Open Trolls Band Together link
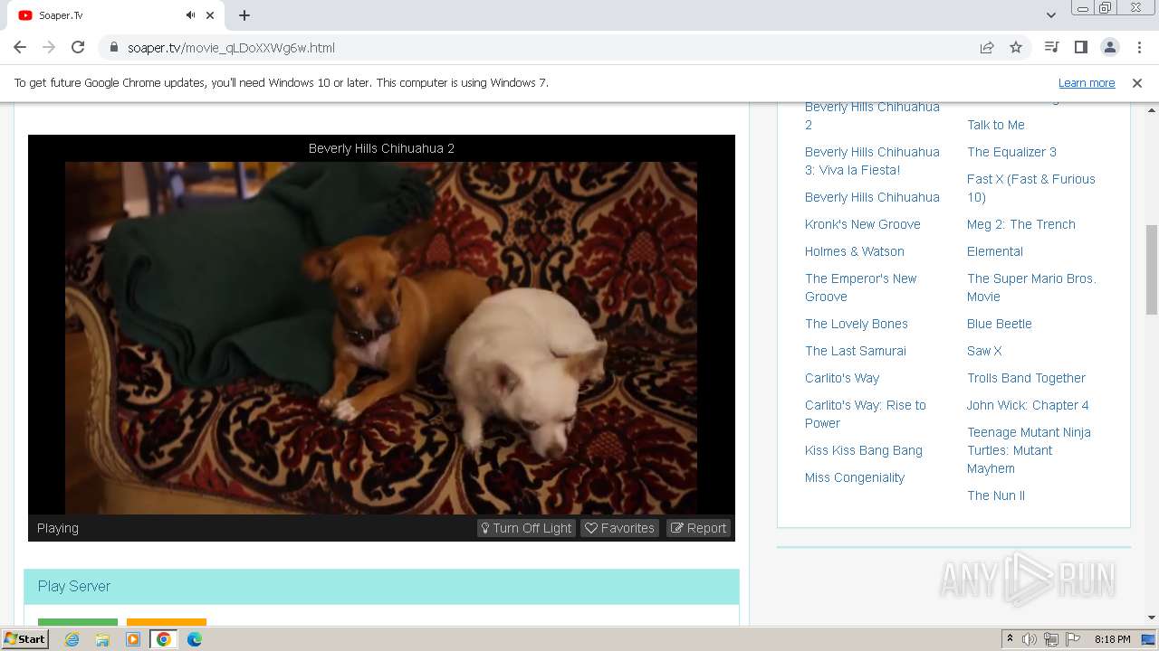Screen dimensions: 1159x651 click(x=1026, y=378)
